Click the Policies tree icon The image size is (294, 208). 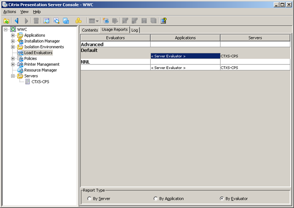(20, 58)
